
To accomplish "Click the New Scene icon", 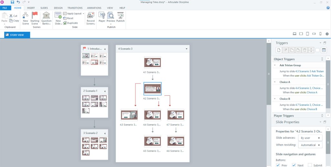I will click(26, 16).
